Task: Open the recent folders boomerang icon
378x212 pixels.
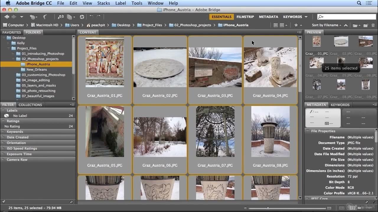Action: (x=45, y=17)
